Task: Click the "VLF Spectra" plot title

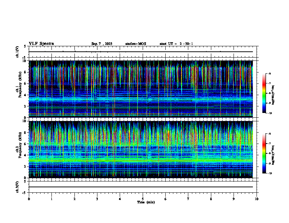Action: (x=41, y=44)
